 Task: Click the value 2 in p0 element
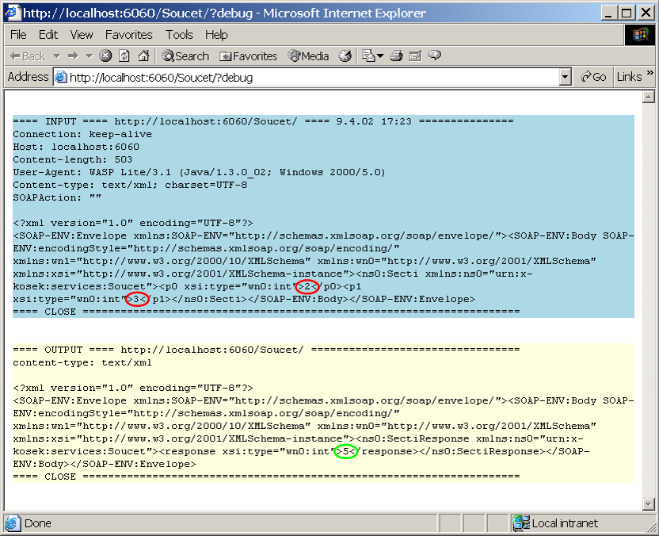point(307,286)
